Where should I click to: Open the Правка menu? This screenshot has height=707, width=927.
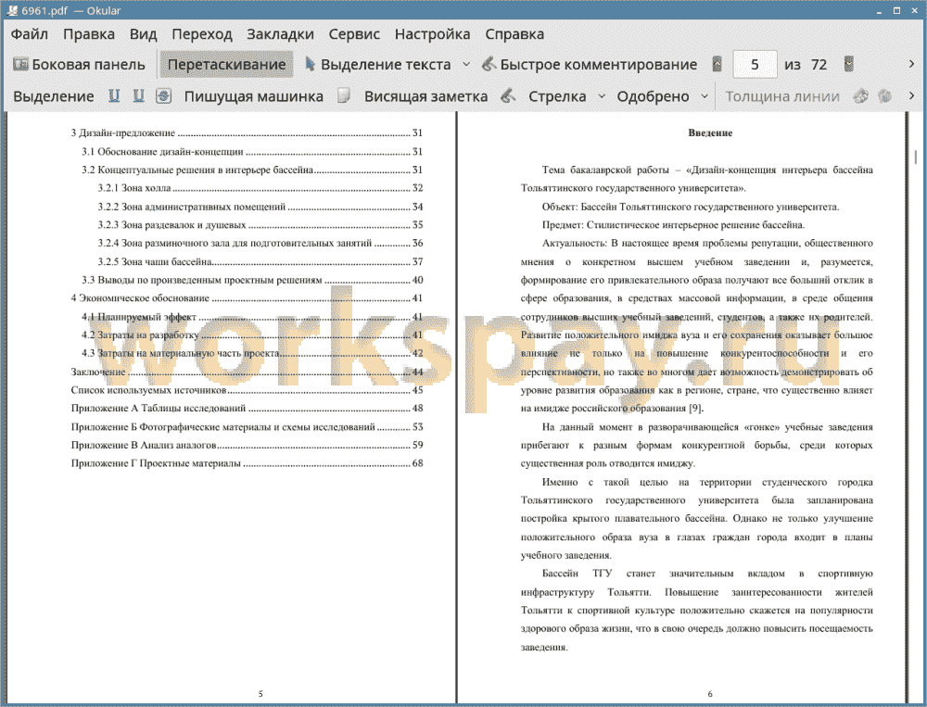click(x=89, y=34)
